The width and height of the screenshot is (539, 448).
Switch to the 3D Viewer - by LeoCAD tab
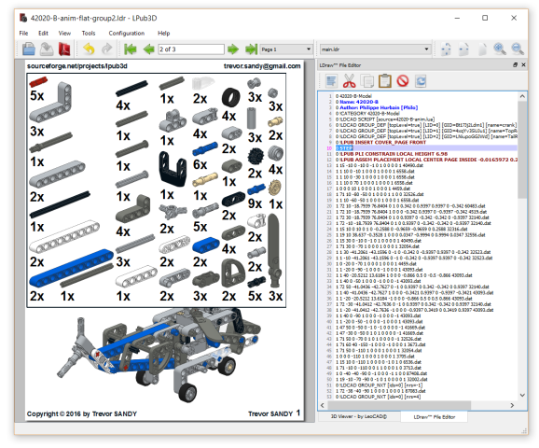point(358,416)
